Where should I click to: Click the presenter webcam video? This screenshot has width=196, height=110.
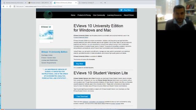(x=176, y=15)
